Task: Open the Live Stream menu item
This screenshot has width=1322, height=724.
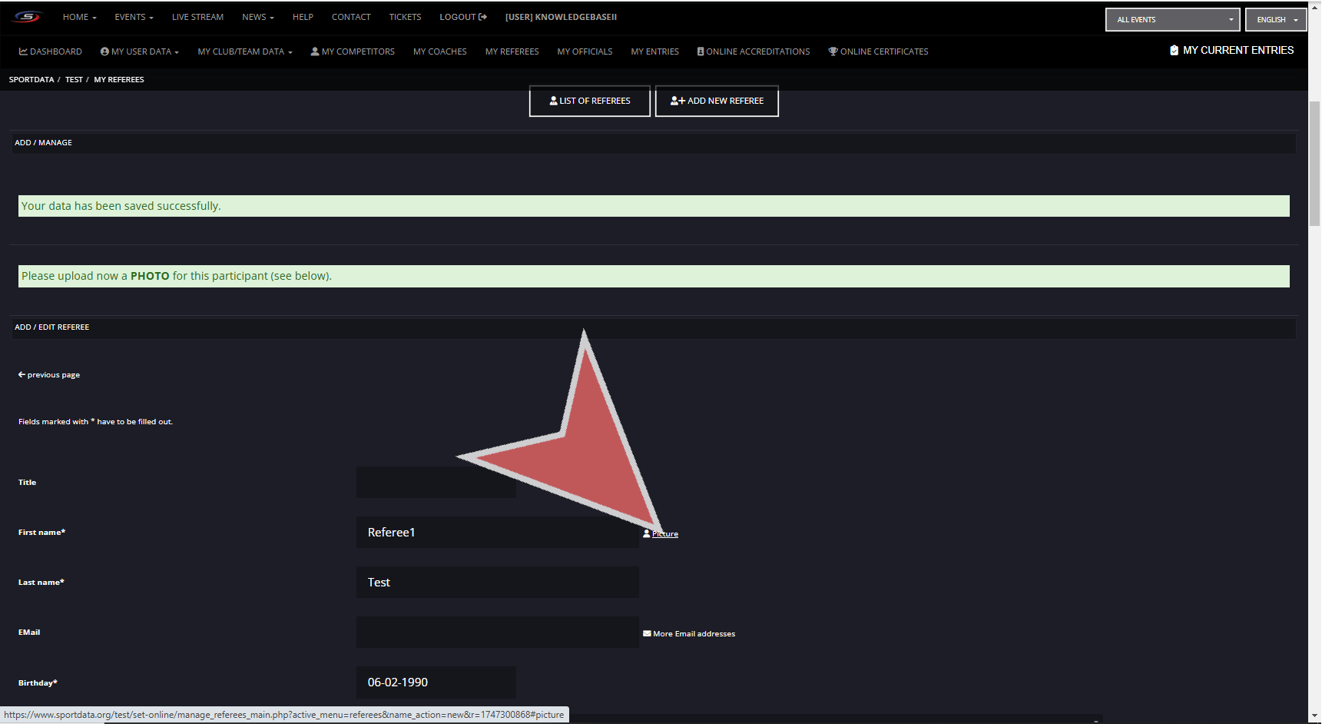Action: point(197,17)
